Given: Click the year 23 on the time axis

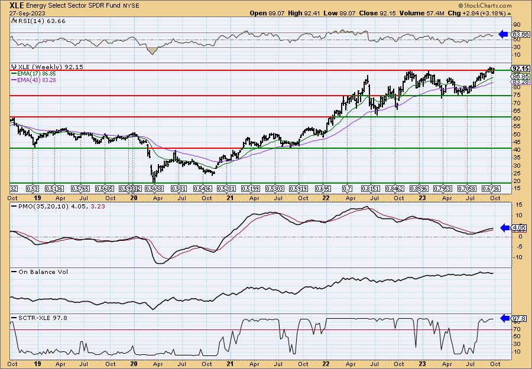Looking at the screenshot, I should point(423,198).
